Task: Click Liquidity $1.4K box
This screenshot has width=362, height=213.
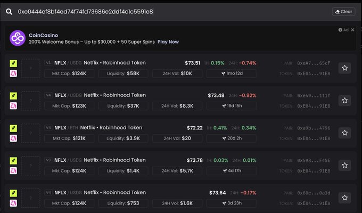Action: tap(124, 171)
